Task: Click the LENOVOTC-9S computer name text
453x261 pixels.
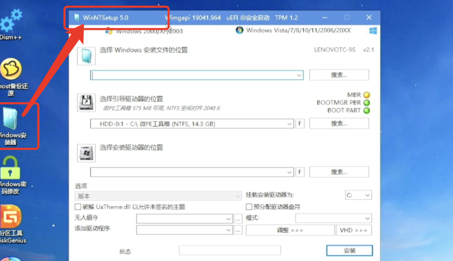Action: tap(335, 50)
